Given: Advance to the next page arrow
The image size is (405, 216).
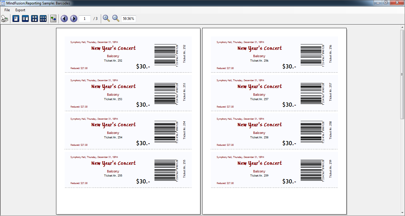Looking at the screenshot, I should pyautogui.click(x=74, y=19).
